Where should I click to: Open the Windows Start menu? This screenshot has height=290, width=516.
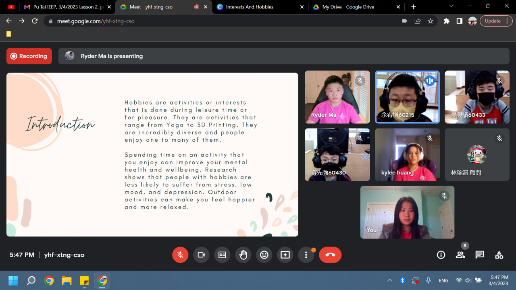coord(13,280)
